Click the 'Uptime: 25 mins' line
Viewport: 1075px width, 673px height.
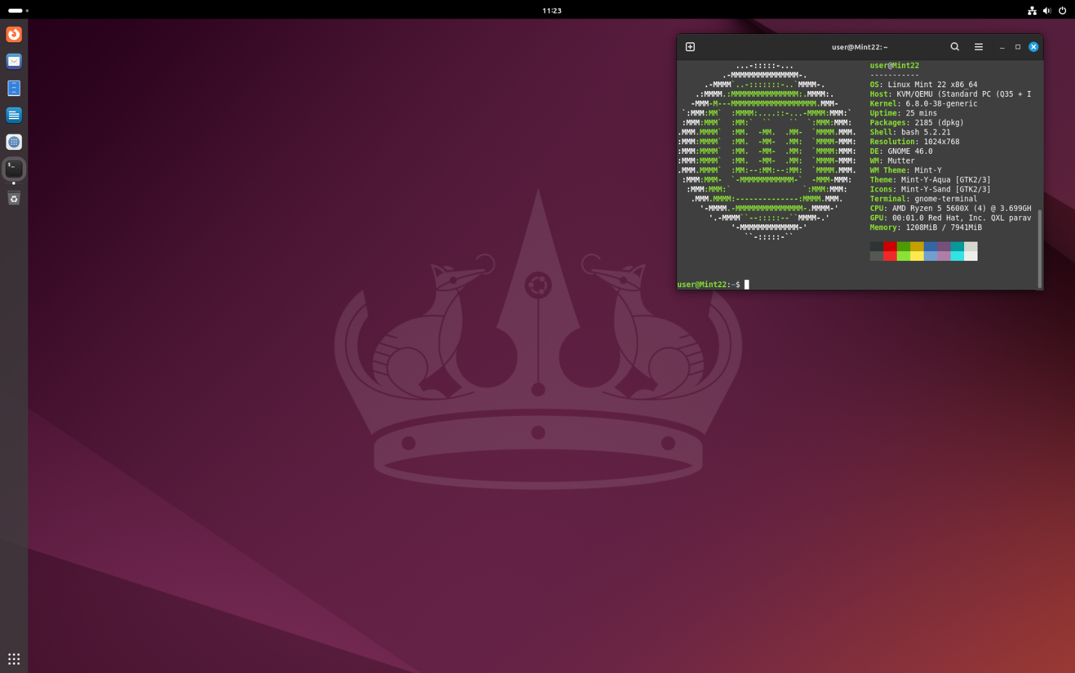pos(903,113)
